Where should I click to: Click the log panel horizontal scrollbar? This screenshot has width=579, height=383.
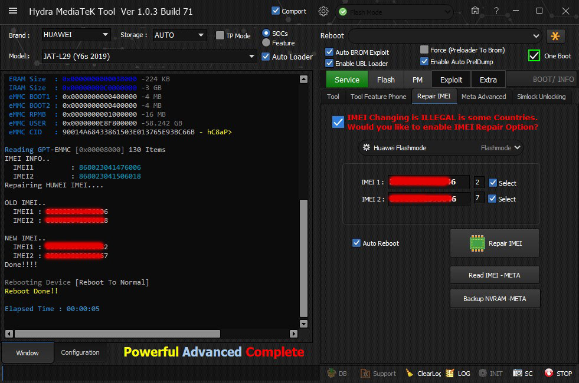(118, 334)
